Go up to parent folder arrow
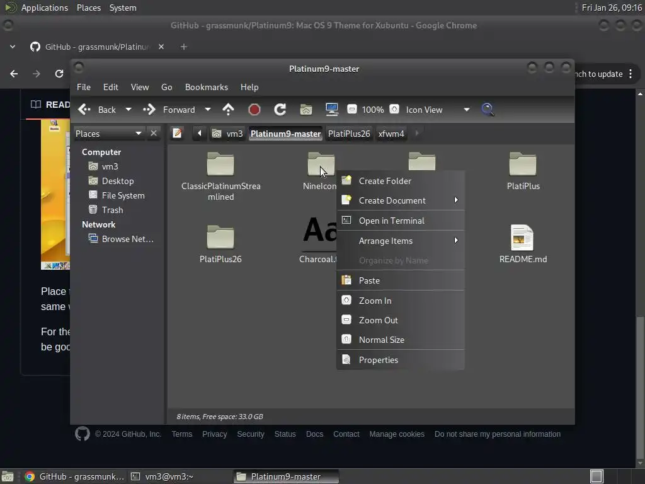 pos(228,110)
